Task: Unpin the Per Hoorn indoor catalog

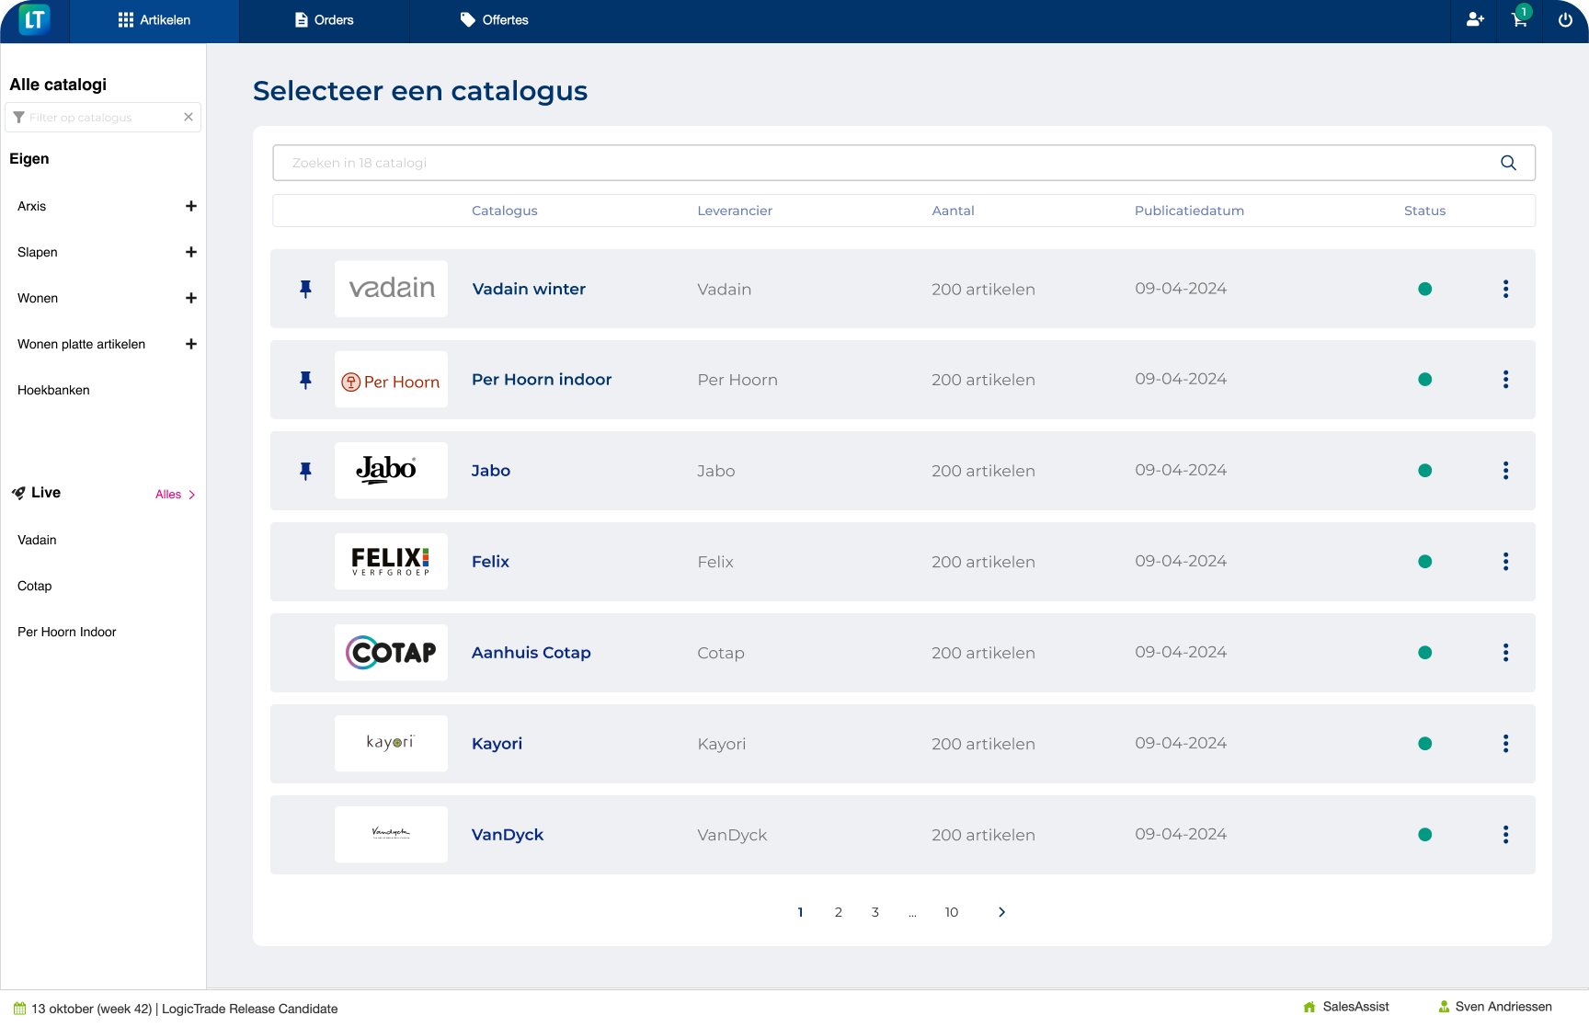Action: (x=306, y=380)
